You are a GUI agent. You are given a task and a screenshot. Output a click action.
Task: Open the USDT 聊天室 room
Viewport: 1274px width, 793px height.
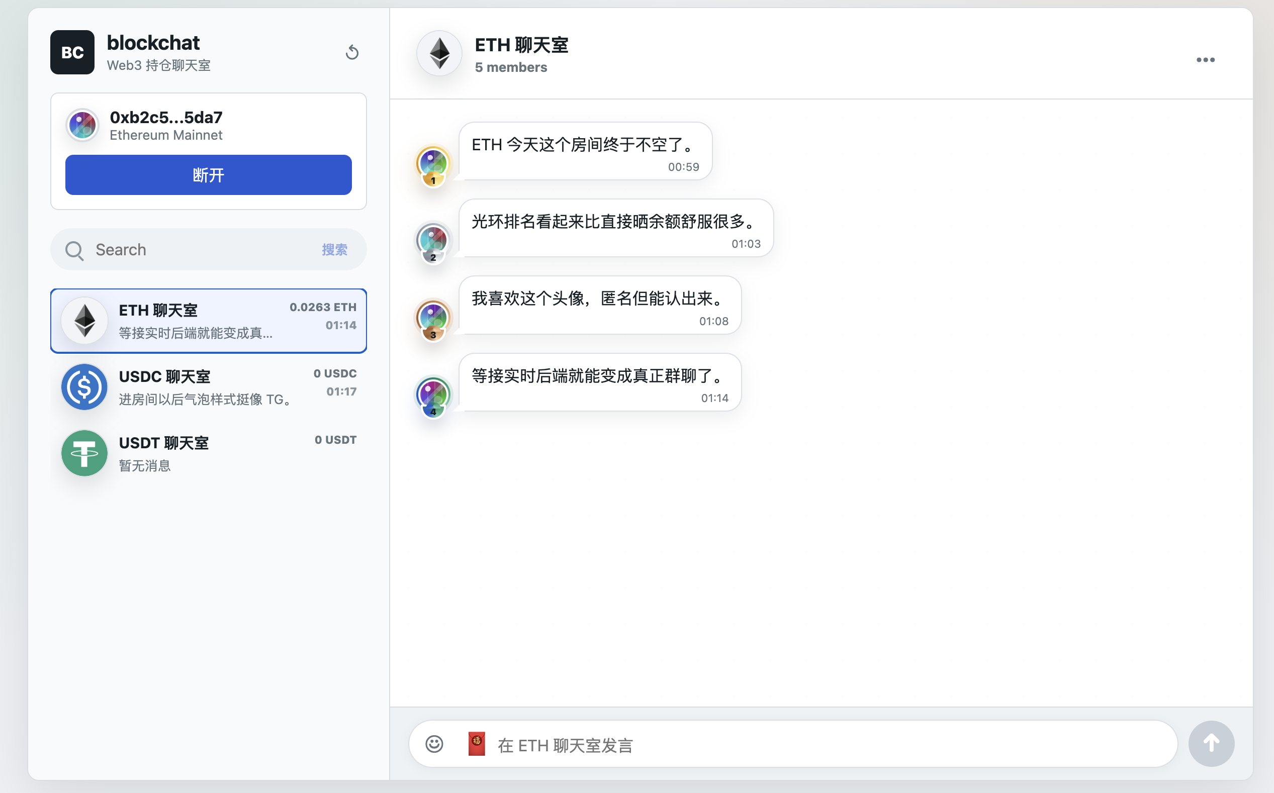point(208,453)
